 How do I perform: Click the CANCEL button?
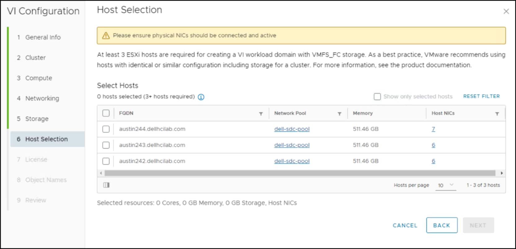(405, 225)
